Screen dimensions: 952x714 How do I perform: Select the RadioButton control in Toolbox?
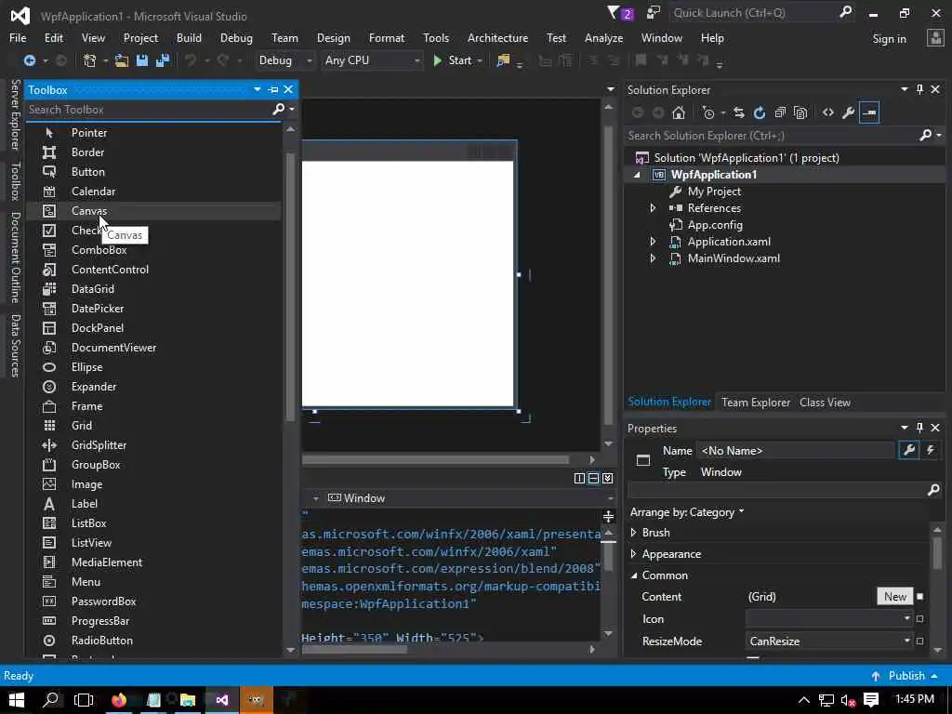[153, 641]
